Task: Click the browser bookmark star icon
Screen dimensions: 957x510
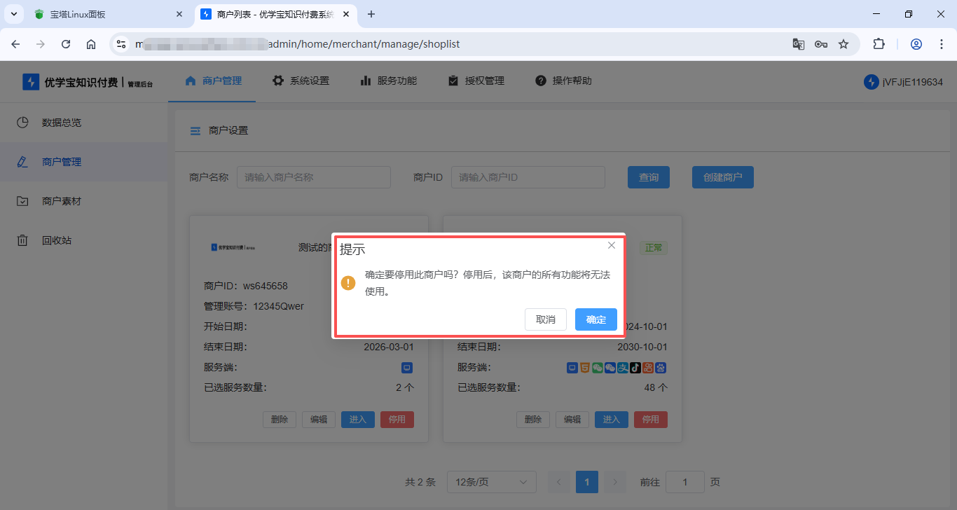Action: pyautogui.click(x=844, y=44)
